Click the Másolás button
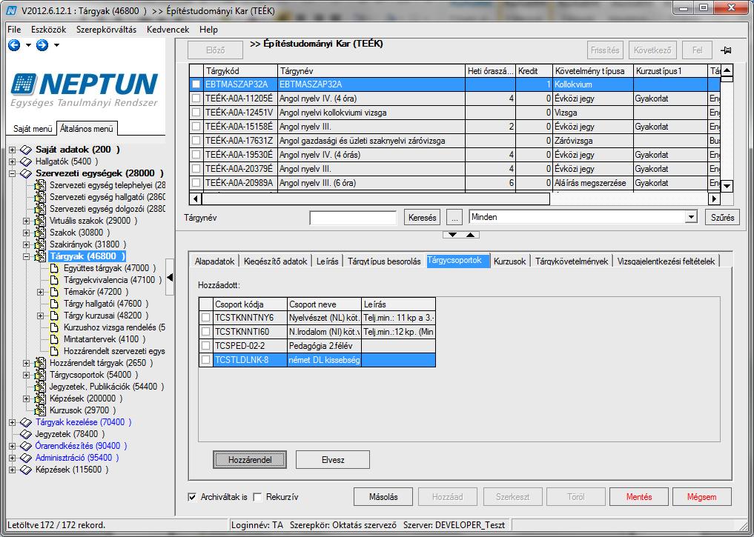The image size is (754, 537). [x=383, y=497]
